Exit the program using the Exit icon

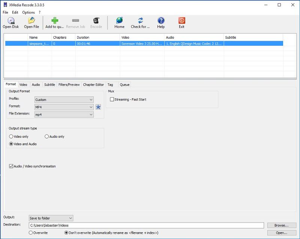(x=181, y=23)
